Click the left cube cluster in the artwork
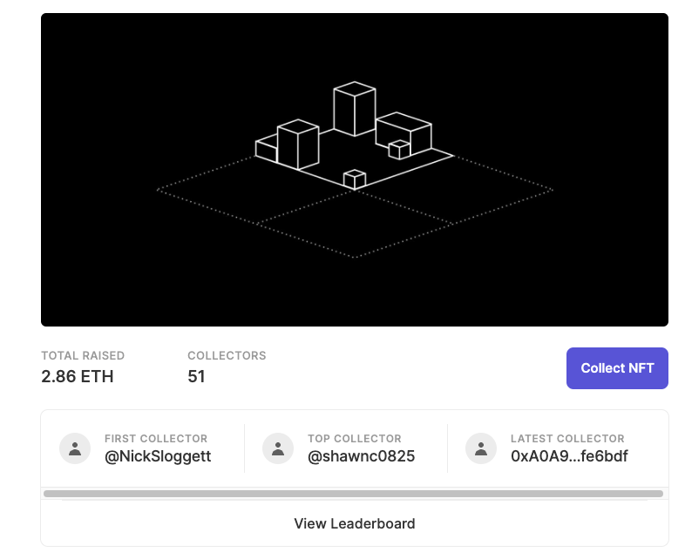This screenshot has width=685, height=559. [x=292, y=146]
